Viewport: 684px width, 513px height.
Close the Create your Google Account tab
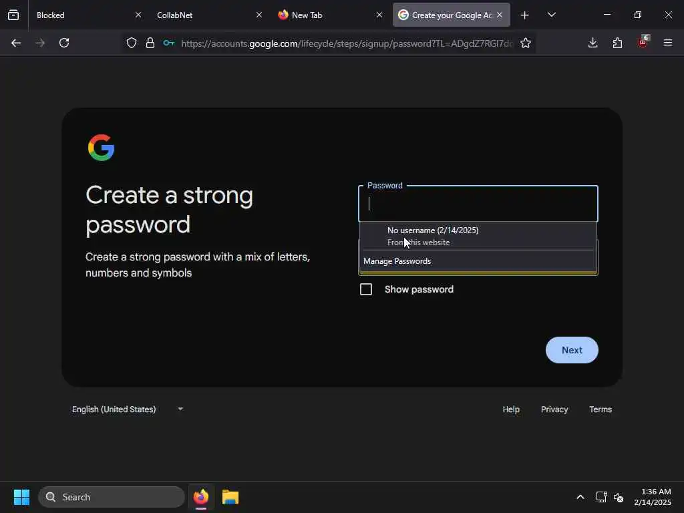tap(500, 15)
